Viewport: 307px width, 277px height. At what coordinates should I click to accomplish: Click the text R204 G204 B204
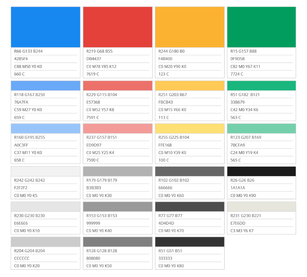coord(30,251)
